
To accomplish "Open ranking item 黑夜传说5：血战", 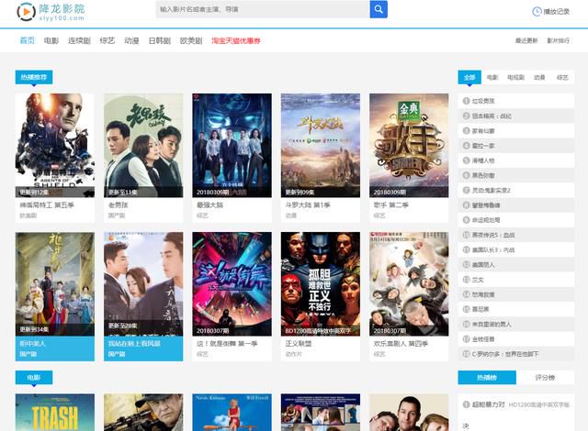I will coord(493,235).
